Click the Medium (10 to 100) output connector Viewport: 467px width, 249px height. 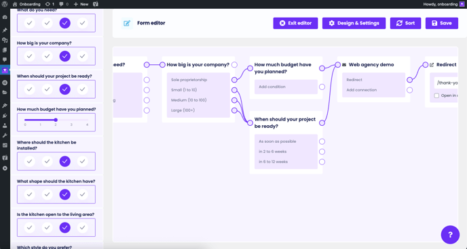tap(234, 100)
